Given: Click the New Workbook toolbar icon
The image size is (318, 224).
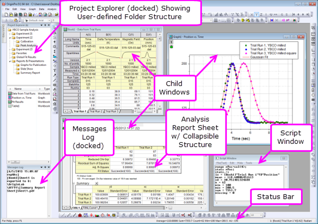Looking at the screenshot, I should pos(16,14).
